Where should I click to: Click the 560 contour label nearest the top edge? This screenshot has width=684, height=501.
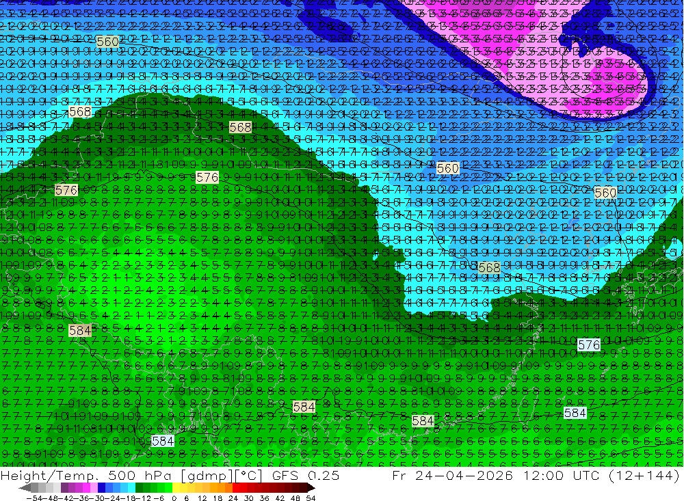(107, 42)
